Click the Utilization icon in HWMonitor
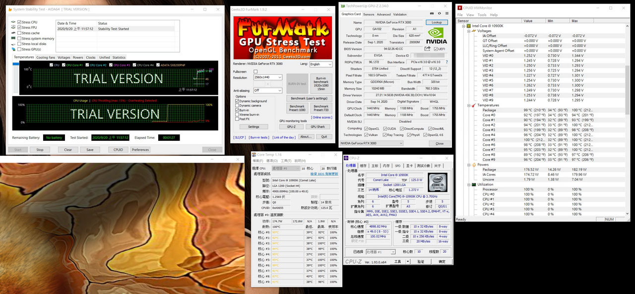Image resolution: width=635 pixels, height=294 pixels. click(x=474, y=184)
